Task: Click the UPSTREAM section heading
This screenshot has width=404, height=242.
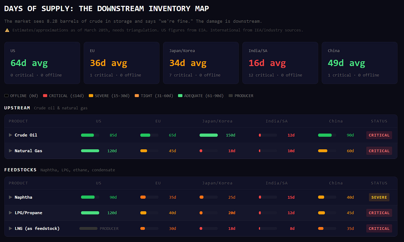Action: (x=17, y=108)
